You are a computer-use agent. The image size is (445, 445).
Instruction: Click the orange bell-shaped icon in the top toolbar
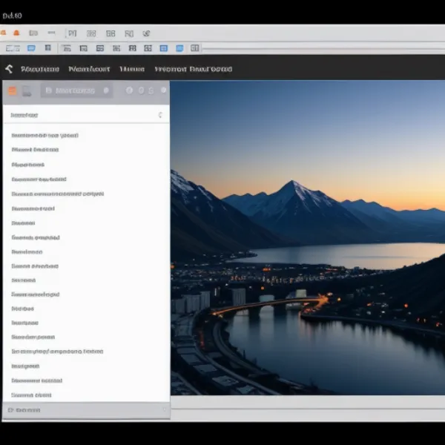pos(15,33)
